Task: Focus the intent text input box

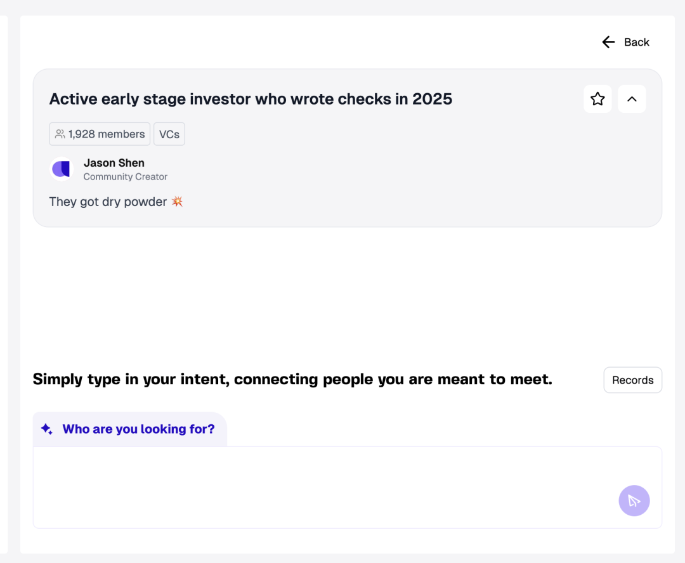Action: 317,487
